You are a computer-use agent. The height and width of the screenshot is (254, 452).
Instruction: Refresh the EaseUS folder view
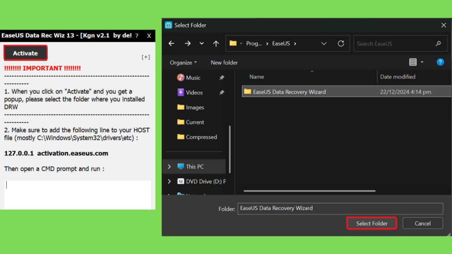341,44
